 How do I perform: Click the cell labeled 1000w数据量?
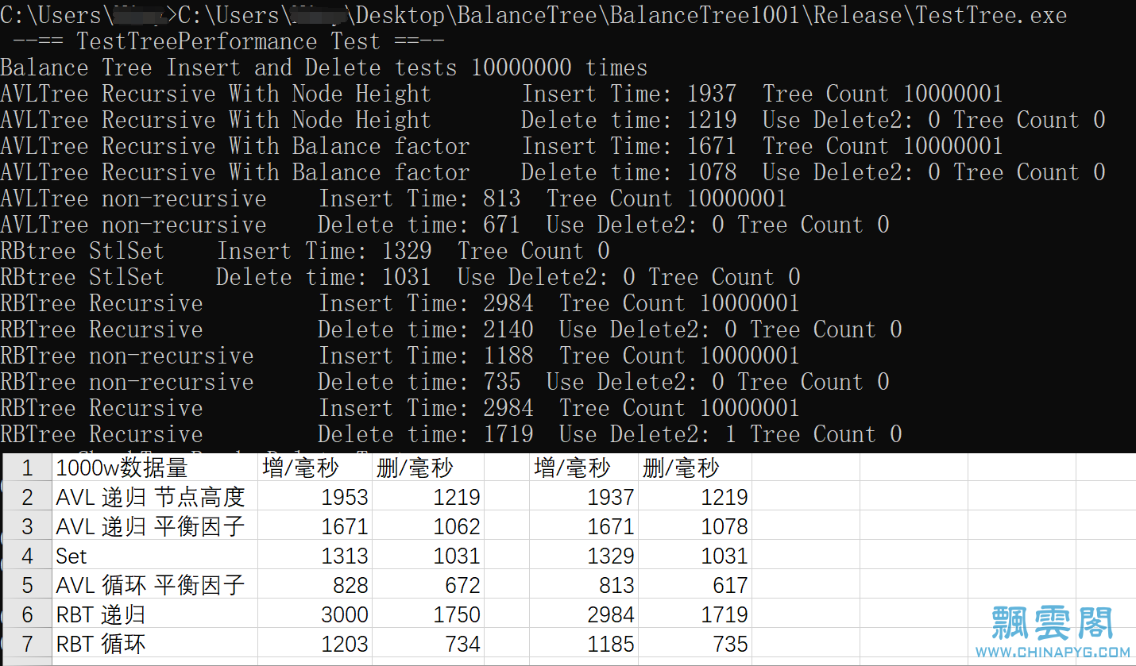click(155, 468)
